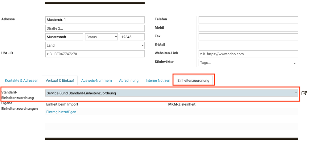Focus the Straße 2 input field
This screenshot has height=145, width=309.
pos(95,28)
